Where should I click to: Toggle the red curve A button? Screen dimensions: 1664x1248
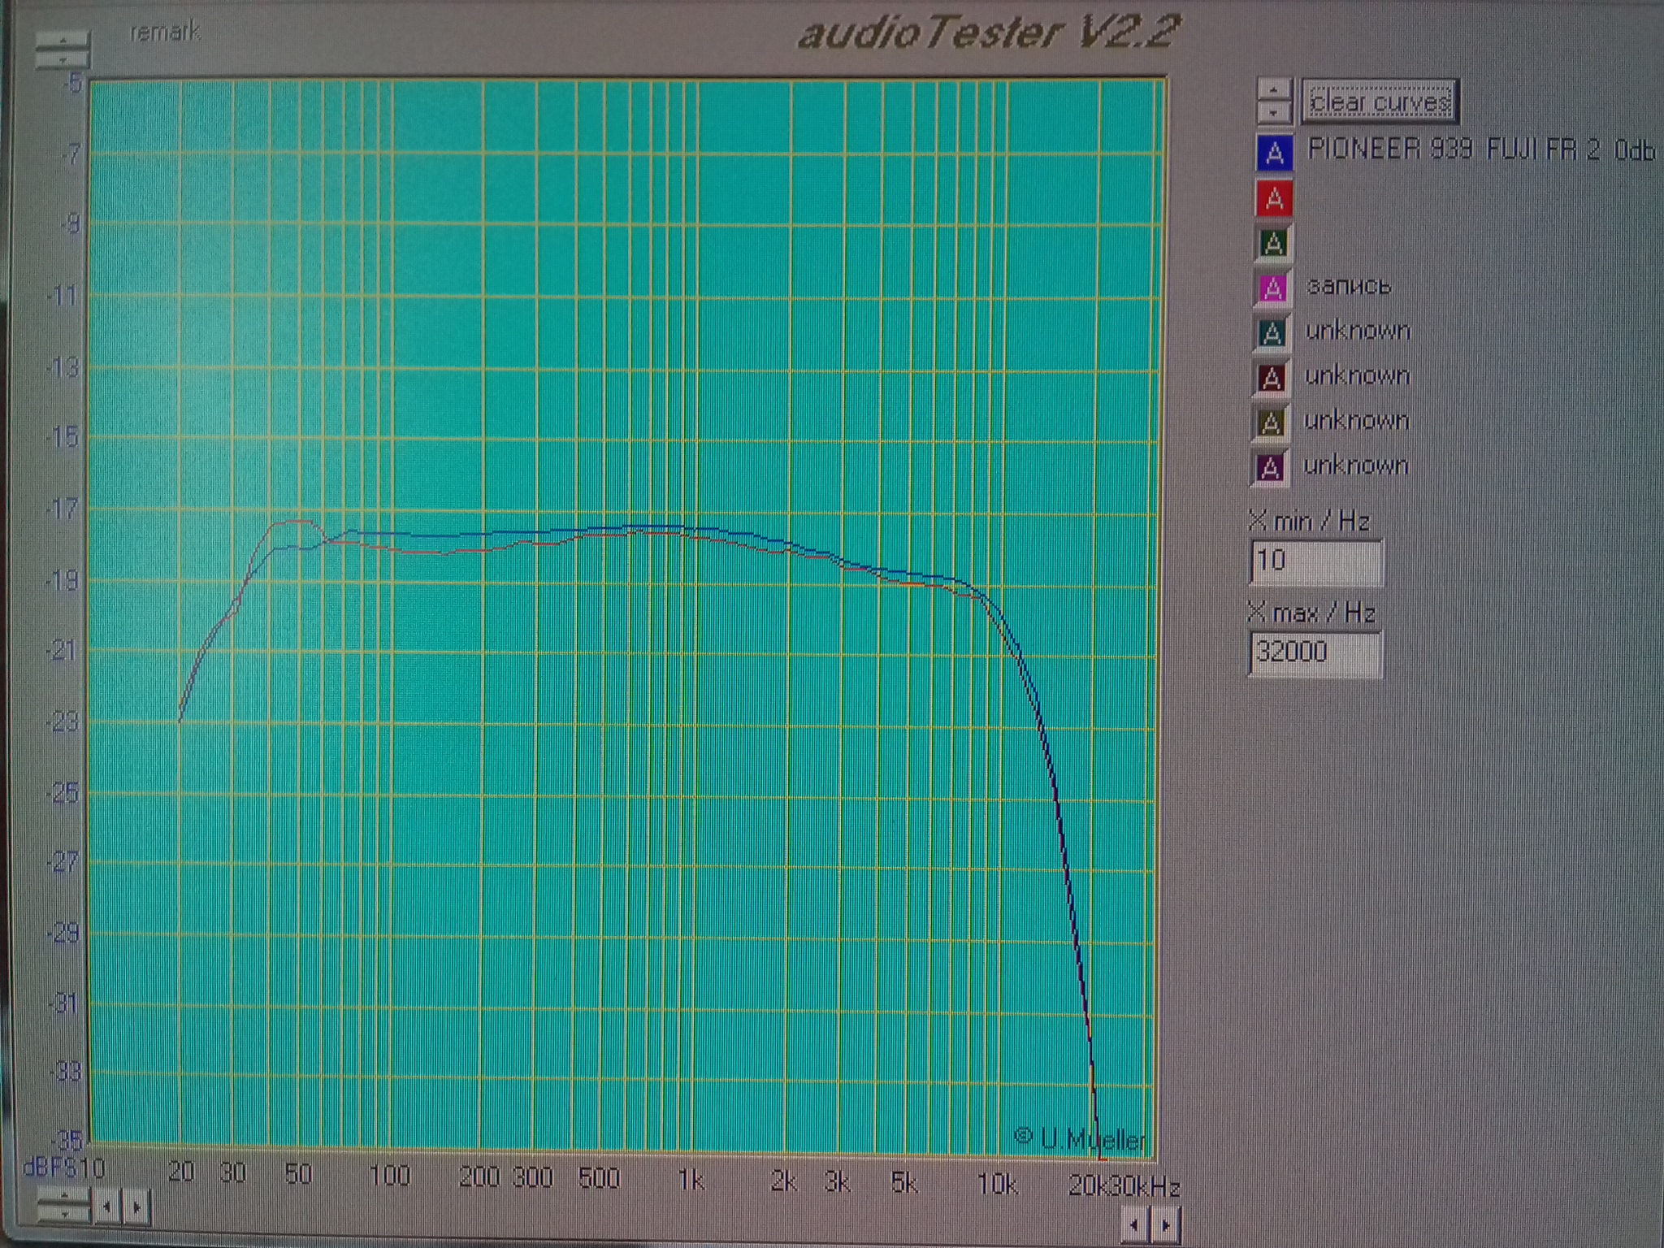[1274, 198]
